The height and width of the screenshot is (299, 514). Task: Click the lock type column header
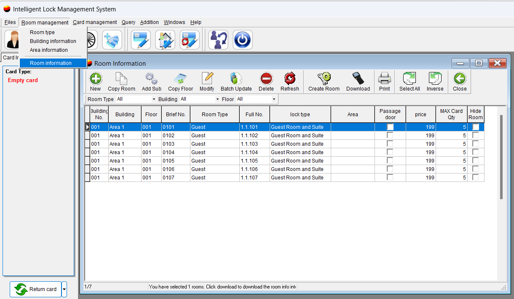pyautogui.click(x=300, y=115)
